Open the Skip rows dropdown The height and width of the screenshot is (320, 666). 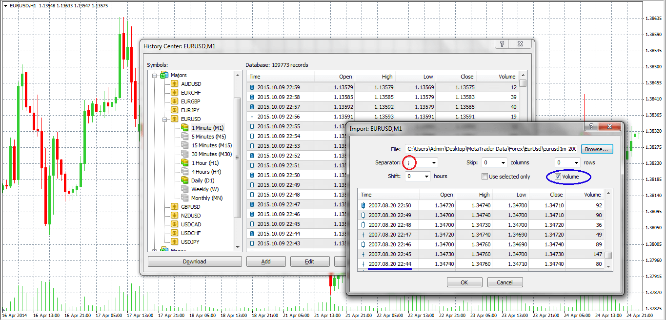tap(576, 162)
